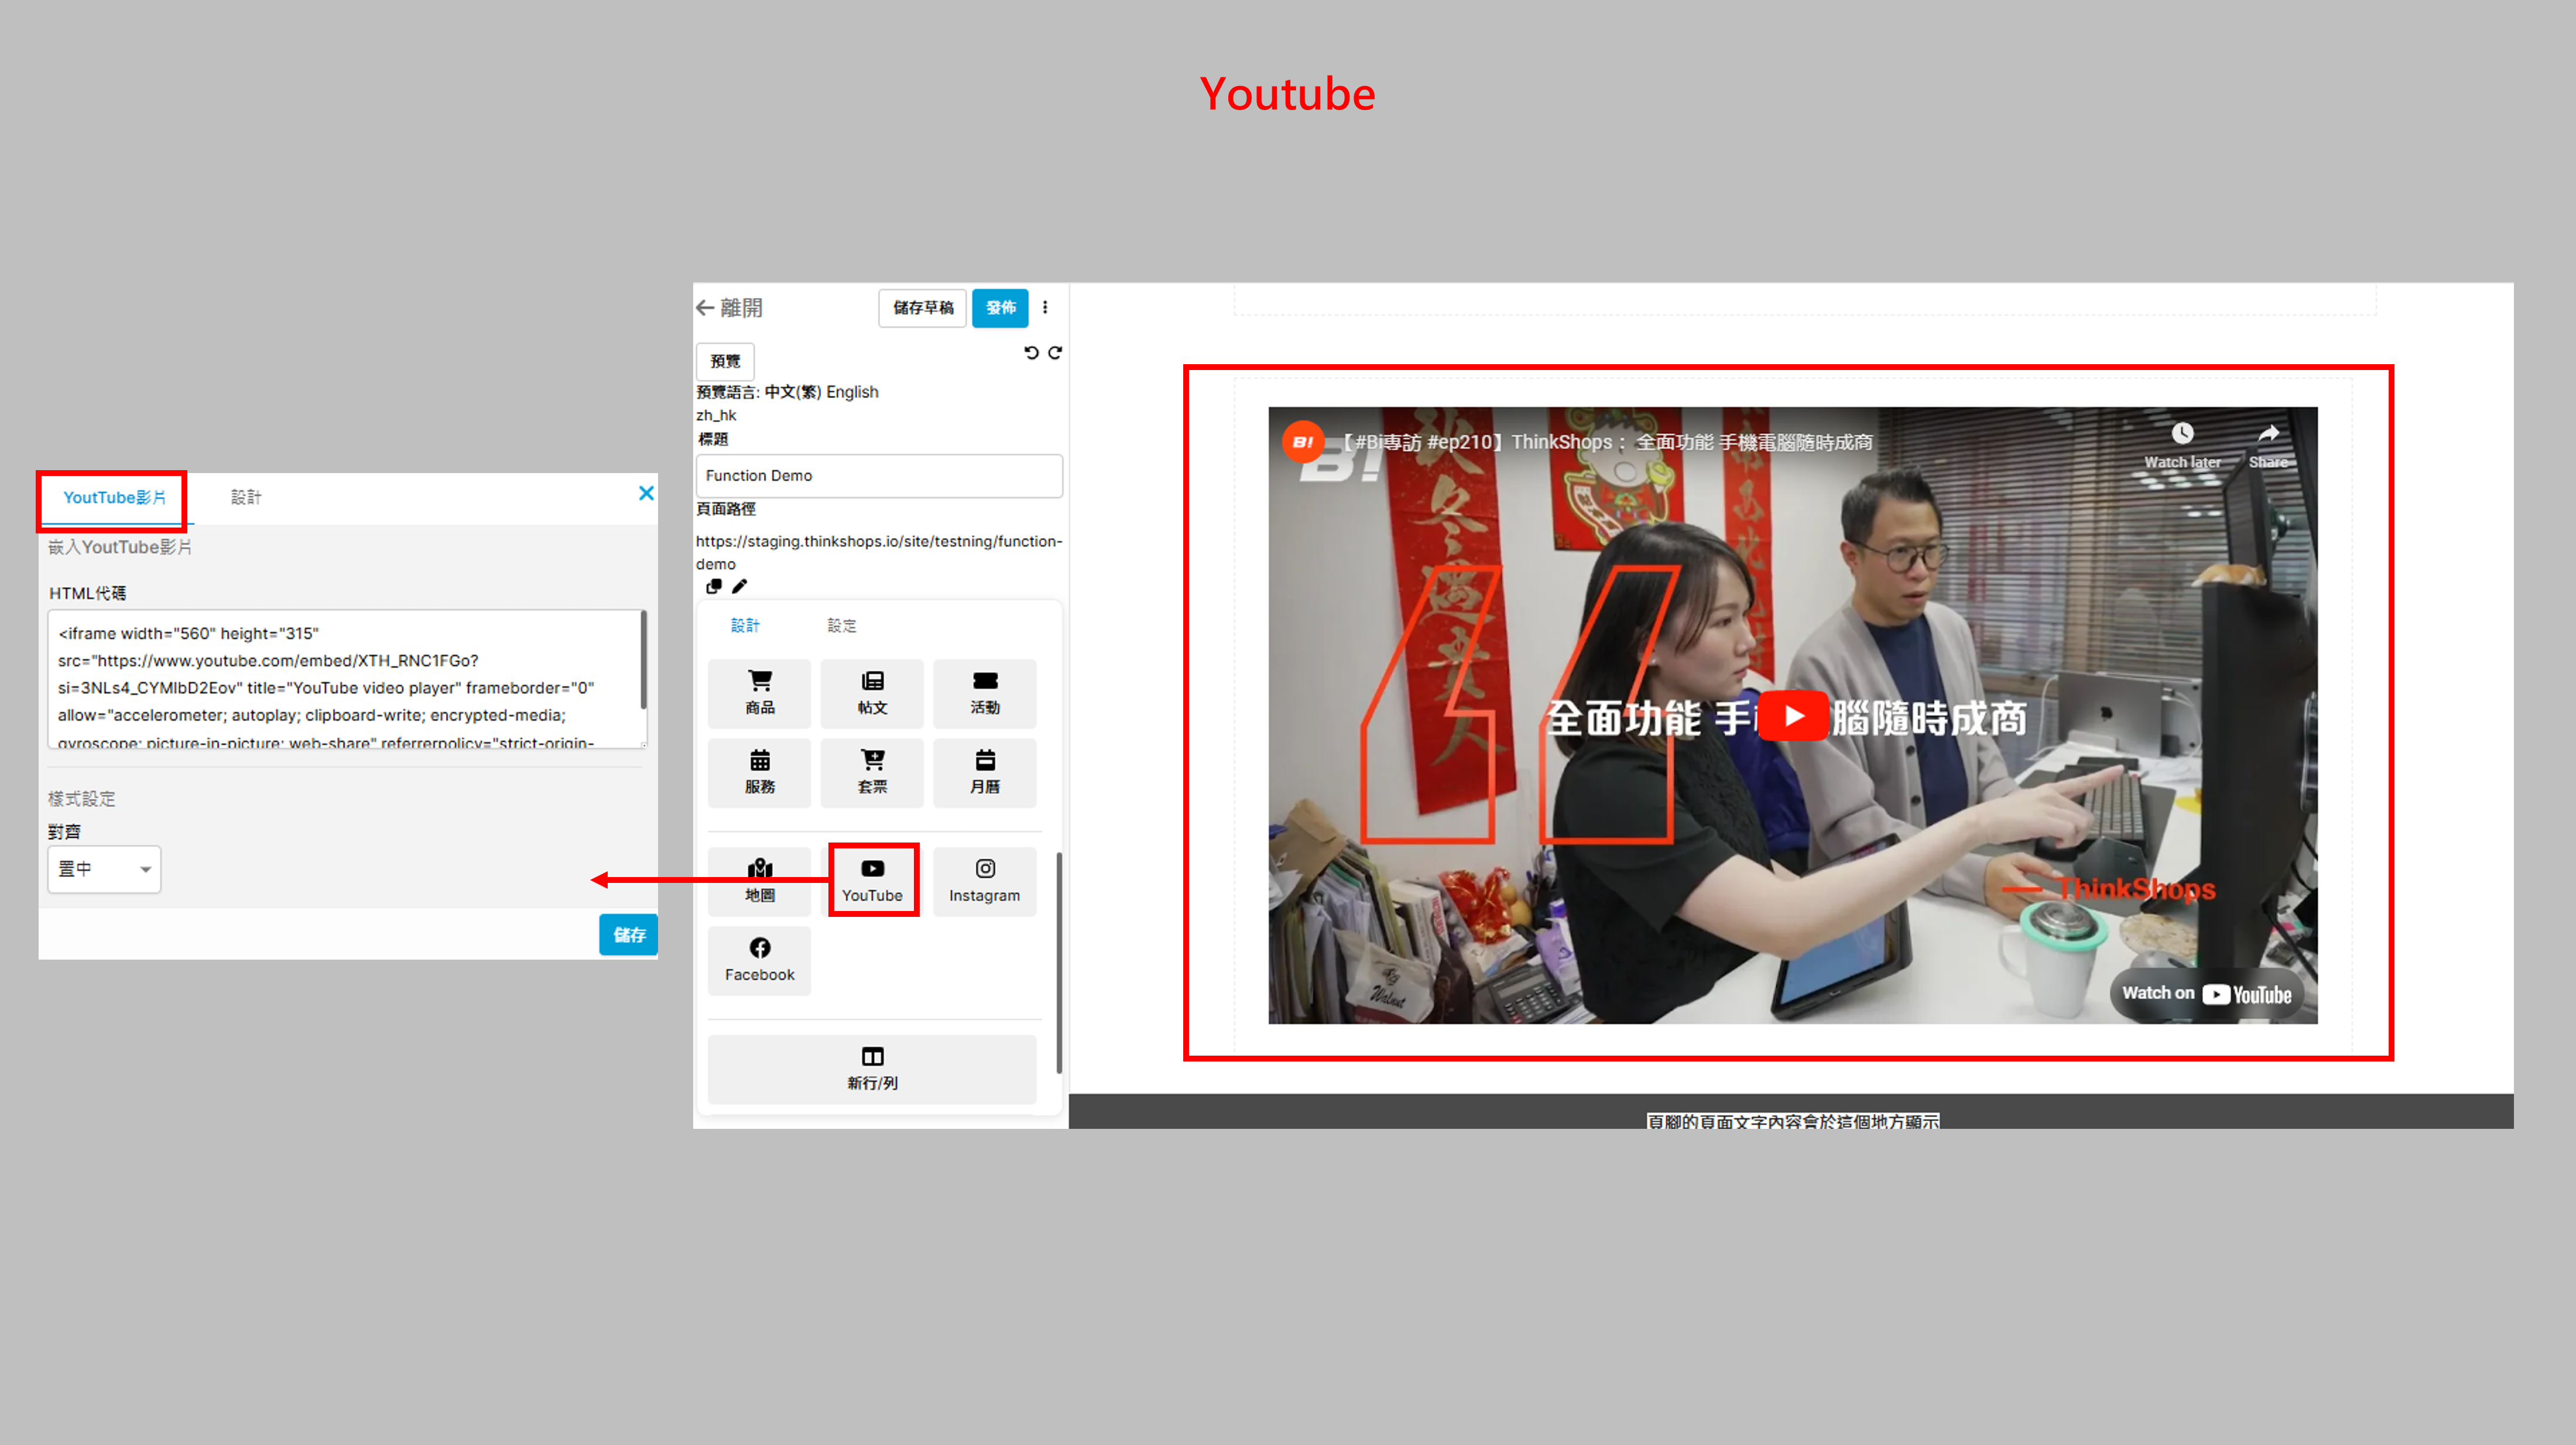Copy page URL with copy icon
2576x1445 pixels.
click(713, 586)
